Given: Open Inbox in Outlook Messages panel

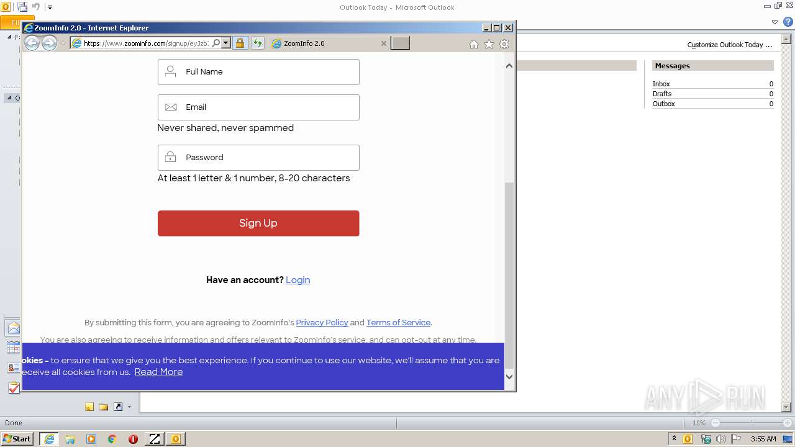Looking at the screenshot, I should pos(661,84).
